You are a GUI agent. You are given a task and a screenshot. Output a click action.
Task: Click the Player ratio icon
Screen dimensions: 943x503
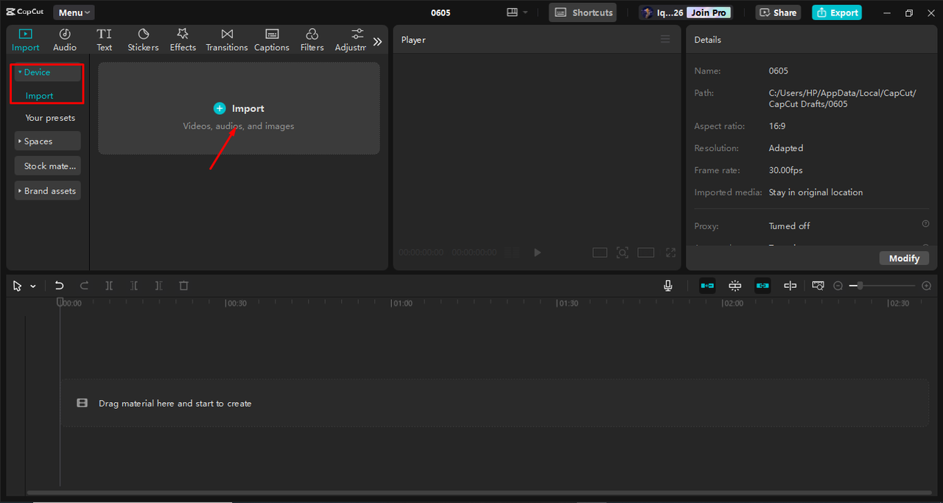[600, 253]
